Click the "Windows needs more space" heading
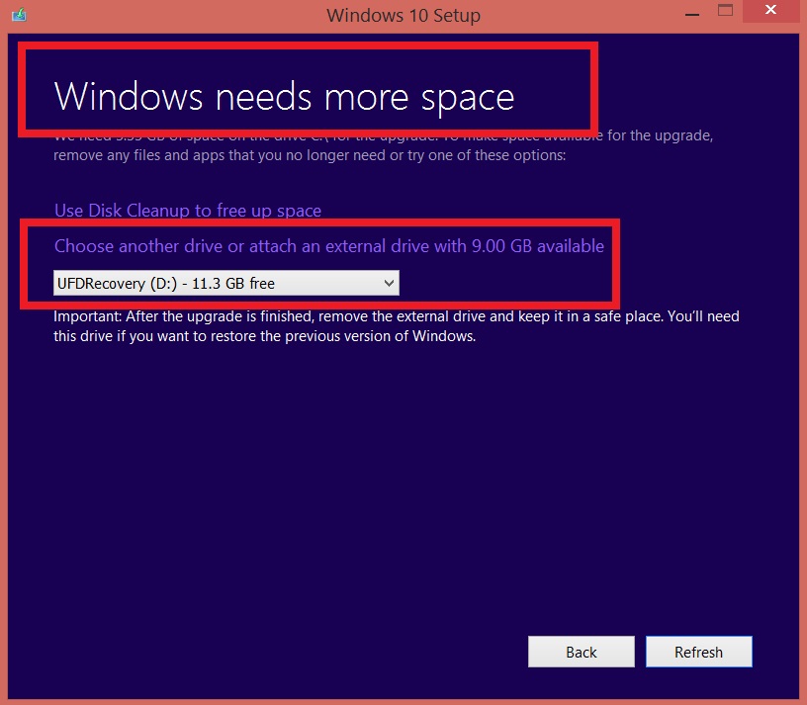The height and width of the screenshot is (705, 807). pyautogui.click(x=284, y=97)
